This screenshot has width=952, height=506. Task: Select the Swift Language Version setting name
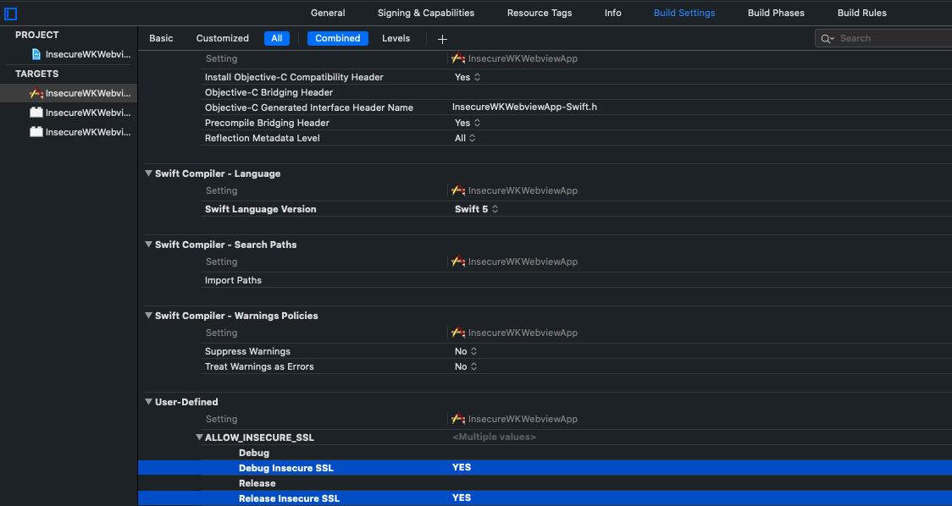click(x=261, y=209)
